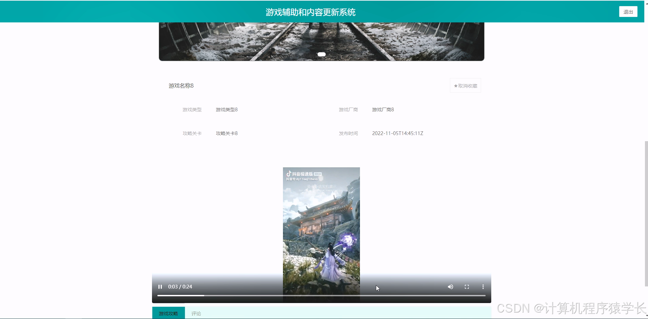Viewport: 648px width, 319px height.
Task: Click the carousel indicator dot
Action: pyautogui.click(x=322, y=54)
